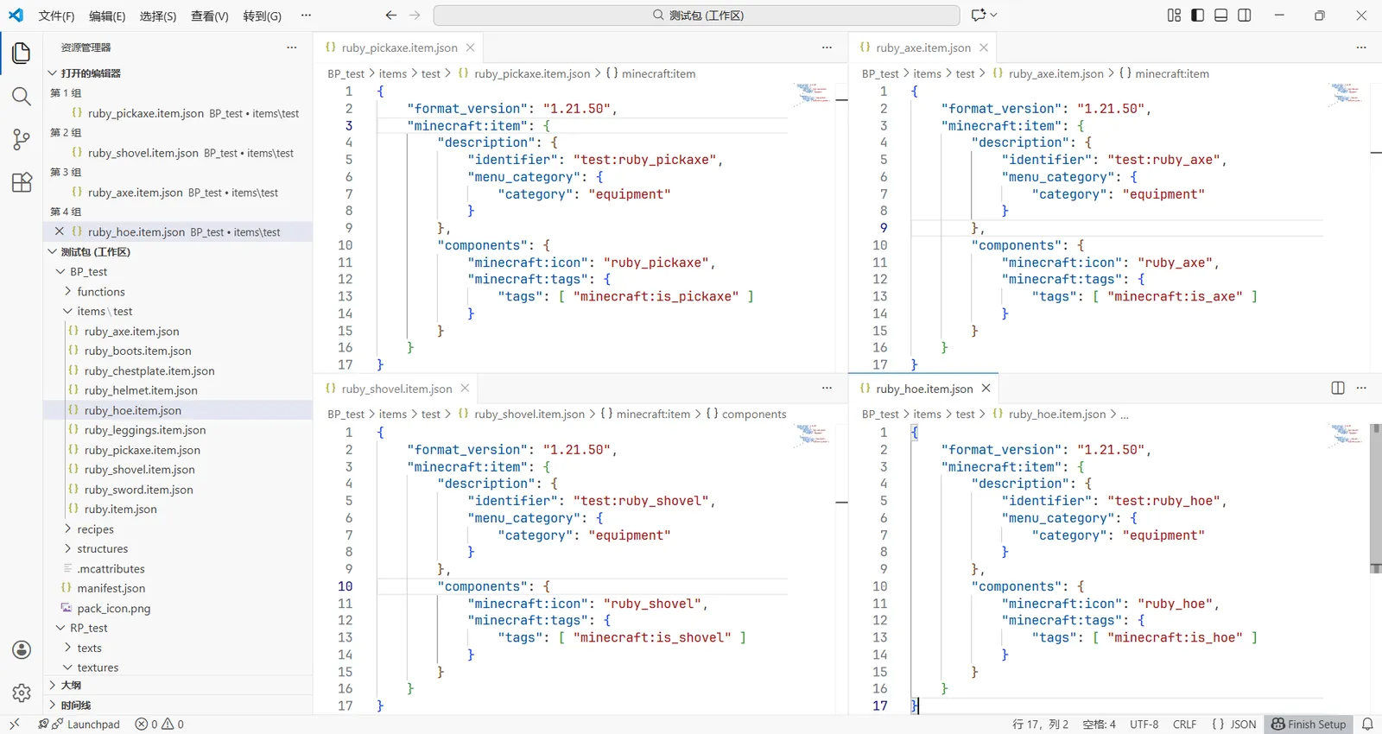
Task: Open Source Control view in activity bar
Action: (22, 139)
